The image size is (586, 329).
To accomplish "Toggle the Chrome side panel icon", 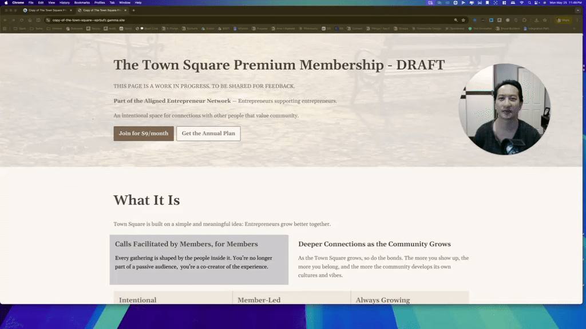I will pos(38,20).
